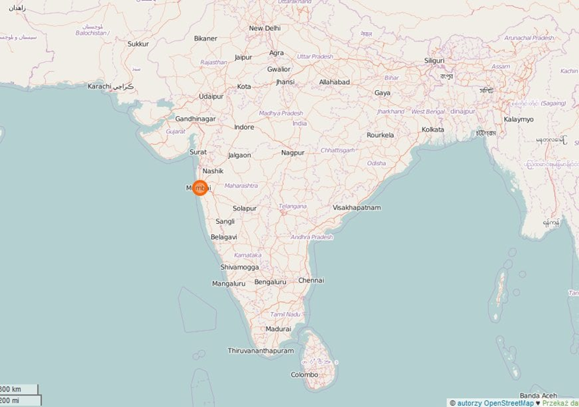Select the Visakhapatnam city label
The width and height of the screenshot is (579, 407).
coord(357,208)
